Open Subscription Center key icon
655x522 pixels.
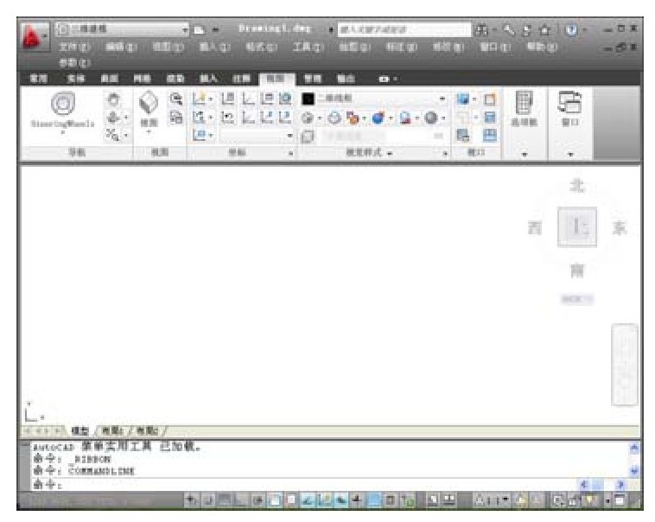click(508, 29)
